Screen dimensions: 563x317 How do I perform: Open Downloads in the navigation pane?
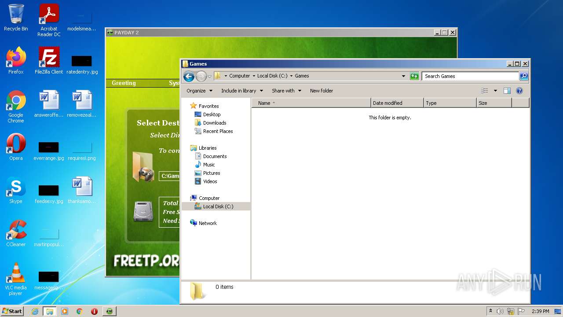point(215,123)
